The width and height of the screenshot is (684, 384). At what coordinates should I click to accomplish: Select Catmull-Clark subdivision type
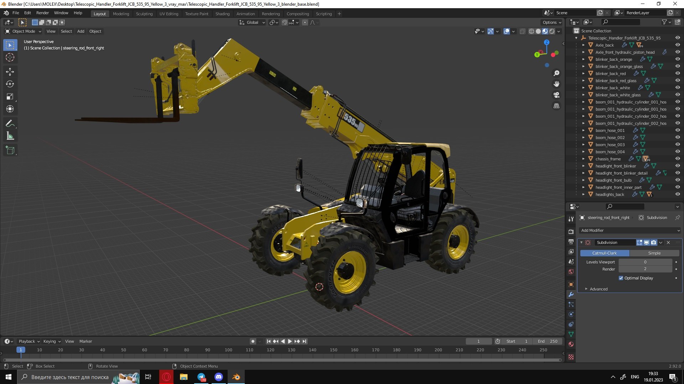(605, 253)
